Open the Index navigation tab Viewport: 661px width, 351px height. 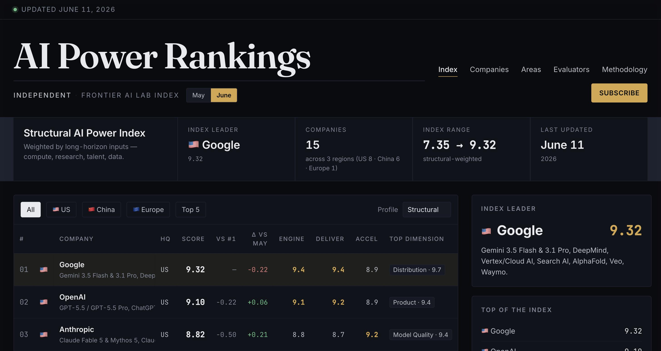click(x=448, y=69)
